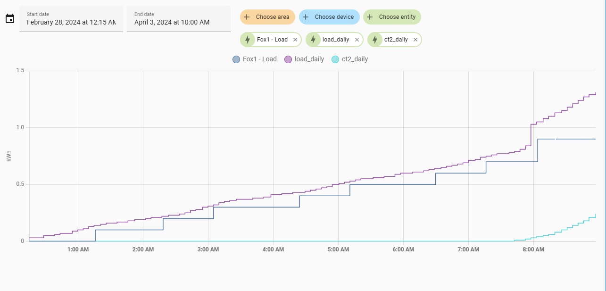Click the purple load_daily legend color circle

pyautogui.click(x=288, y=59)
